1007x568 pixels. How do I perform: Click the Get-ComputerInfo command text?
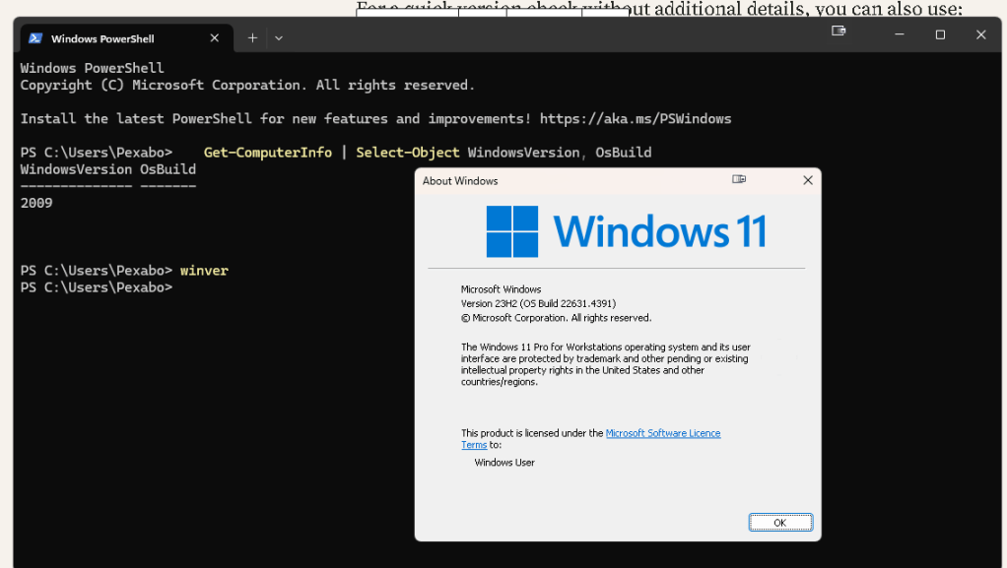click(268, 153)
